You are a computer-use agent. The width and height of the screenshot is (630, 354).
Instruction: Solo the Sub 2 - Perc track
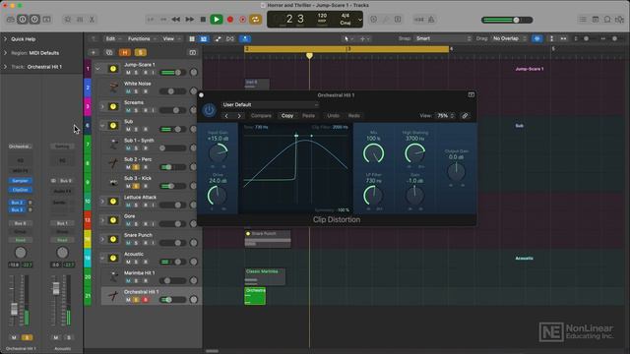pyautogui.click(x=136, y=167)
